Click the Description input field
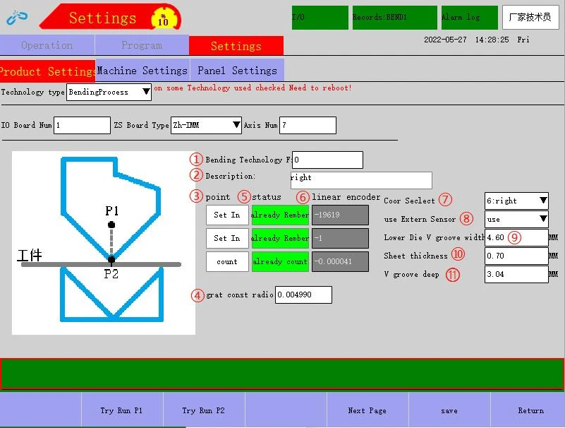Screen dimensions: 565x428 tap(361, 180)
